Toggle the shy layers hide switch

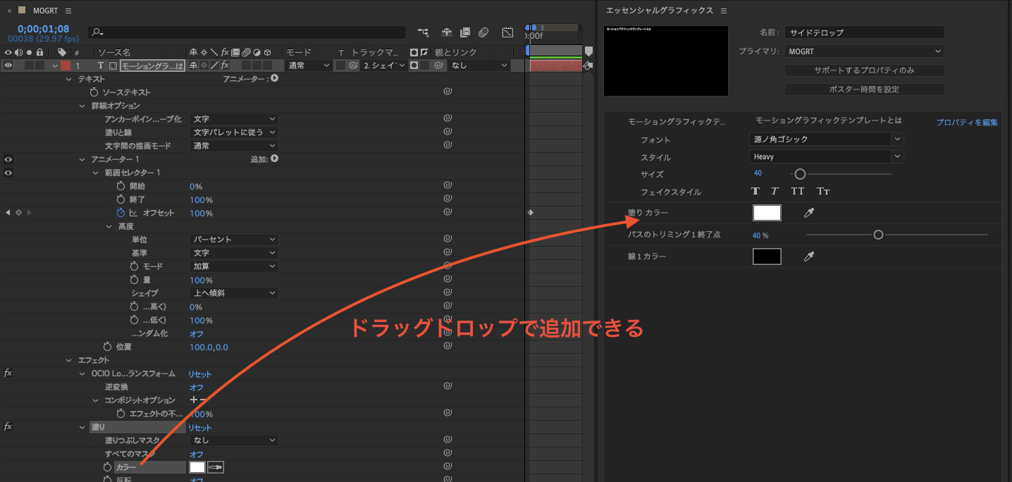447,32
